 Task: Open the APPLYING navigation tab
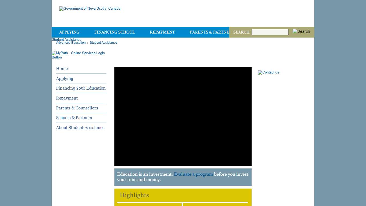coord(69,32)
